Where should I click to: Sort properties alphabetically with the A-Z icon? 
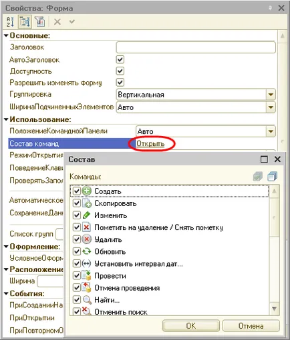[x=10, y=22]
